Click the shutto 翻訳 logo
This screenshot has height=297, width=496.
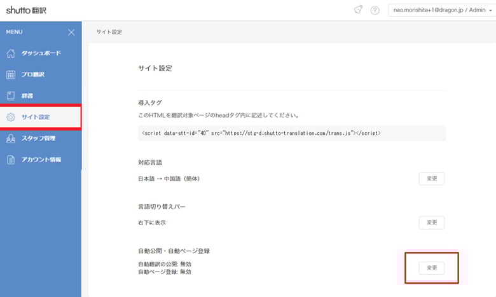(26, 10)
